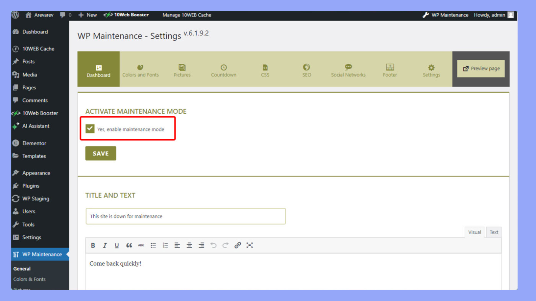Viewport: 536px width, 301px height.
Task: Apply blockquote formatting in the editor
Action: (129, 245)
